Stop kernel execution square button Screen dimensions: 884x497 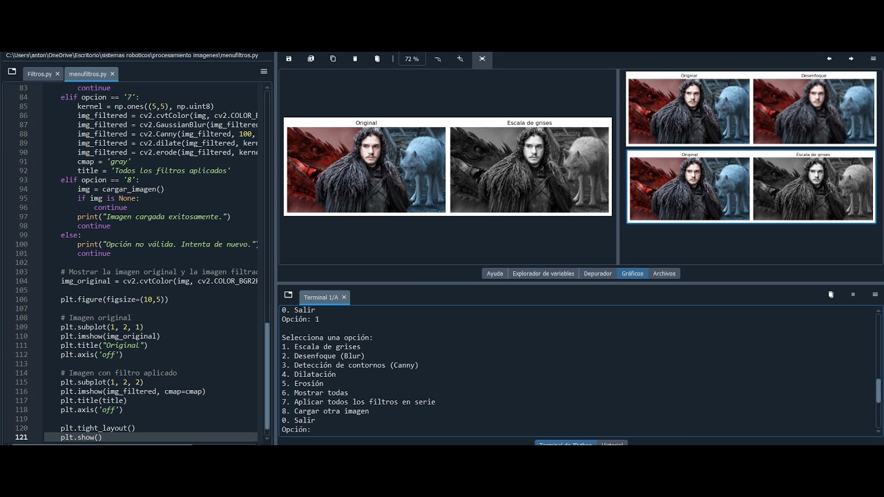[x=853, y=295]
